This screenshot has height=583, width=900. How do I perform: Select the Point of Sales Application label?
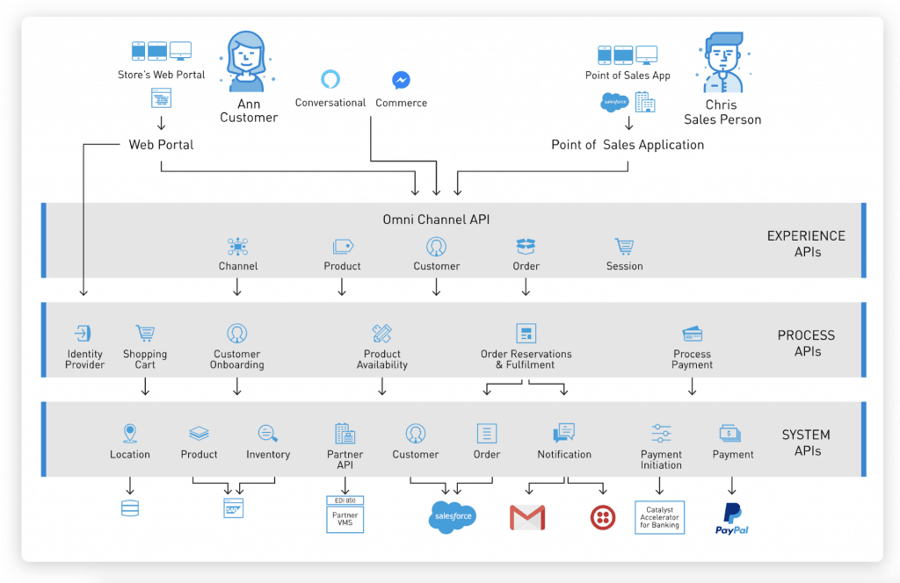pos(628,144)
